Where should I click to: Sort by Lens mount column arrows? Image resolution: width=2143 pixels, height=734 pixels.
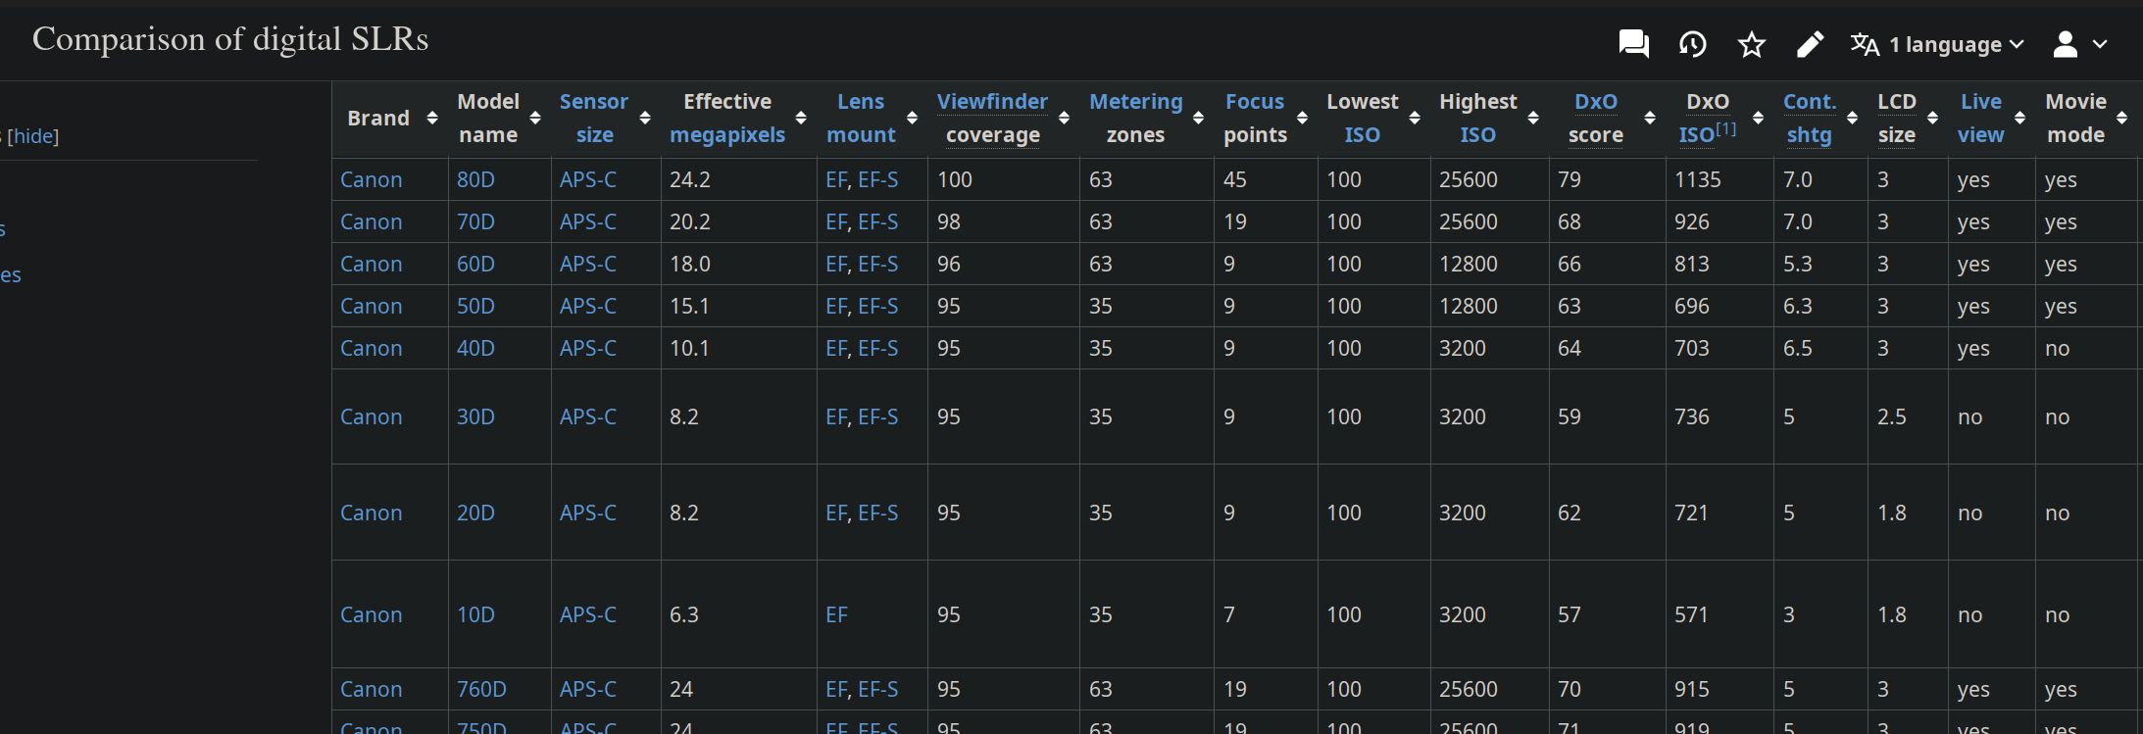pyautogui.click(x=912, y=118)
